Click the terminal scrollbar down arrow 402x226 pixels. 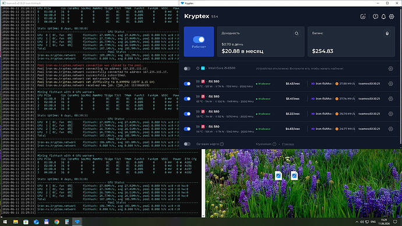pos(203,216)
